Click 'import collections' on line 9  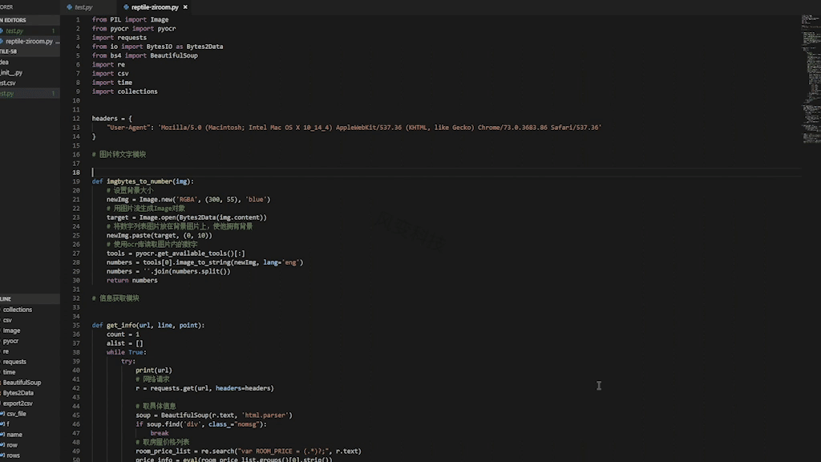[x=124, y=91]
